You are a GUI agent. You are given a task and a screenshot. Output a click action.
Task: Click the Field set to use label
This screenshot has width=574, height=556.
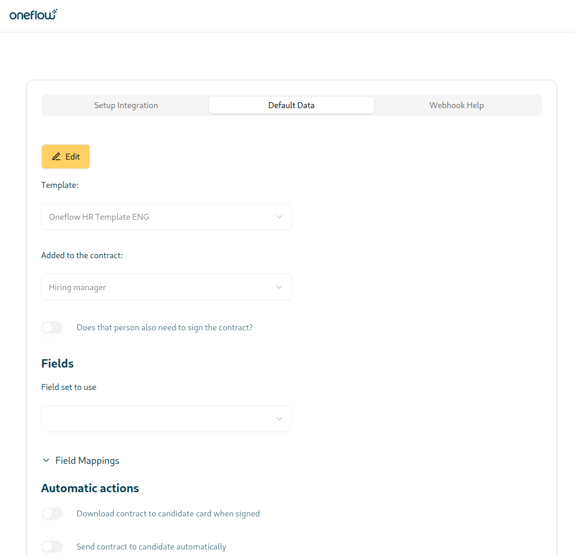pos(69,387)
